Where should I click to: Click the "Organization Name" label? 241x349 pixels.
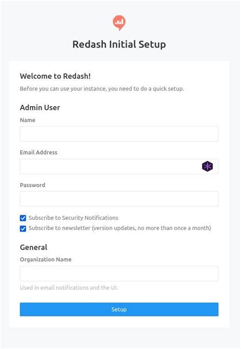pos(46,259)
